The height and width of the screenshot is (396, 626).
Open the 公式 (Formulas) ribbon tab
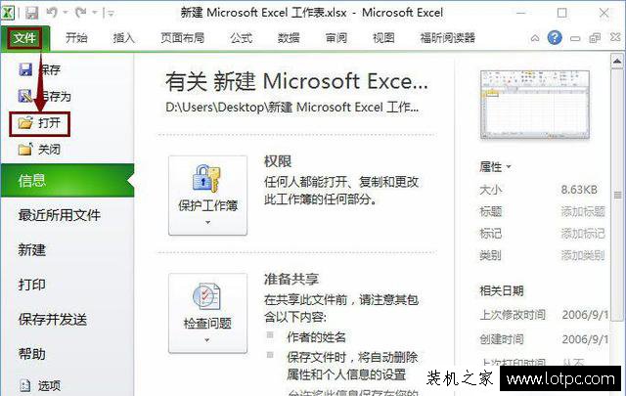pos(242,38)
